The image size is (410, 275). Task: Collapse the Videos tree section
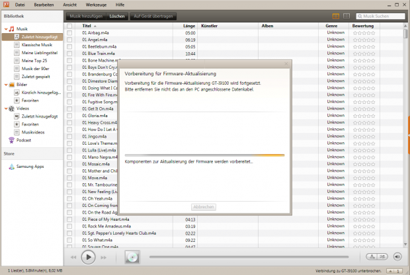pyautogui.click(x=4, y=108)
